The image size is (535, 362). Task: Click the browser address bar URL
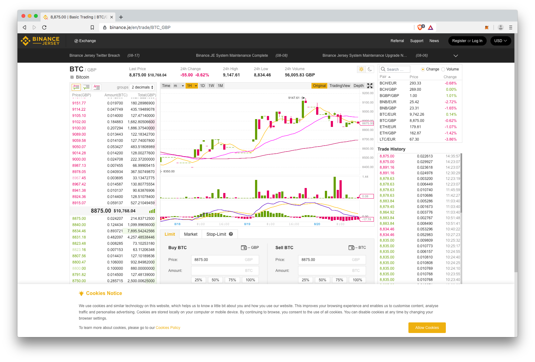(140, 27)
